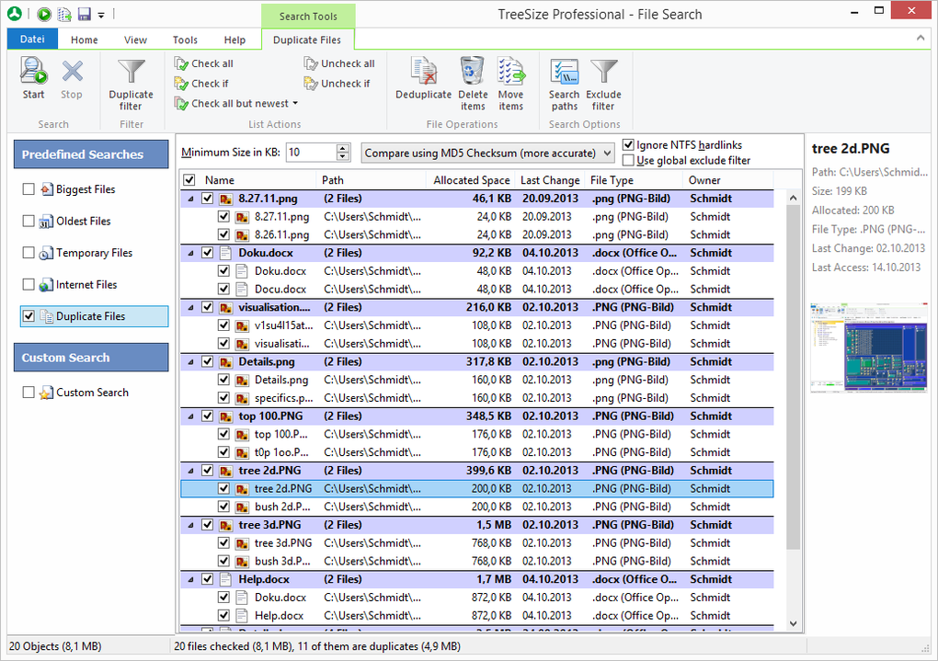Collapse the tree 2d.PNG group
Viewport: 938px width, 661px height.
(x=191, y=471)
